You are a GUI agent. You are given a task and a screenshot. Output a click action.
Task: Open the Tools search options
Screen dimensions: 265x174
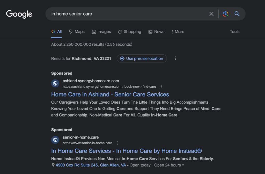[x=234, y=32]
